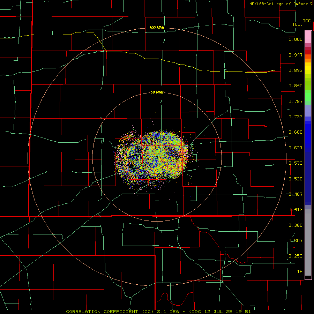Click the 0.627 legend value
314x314 pixels.
pyautogui.click(x=296, y=148)
